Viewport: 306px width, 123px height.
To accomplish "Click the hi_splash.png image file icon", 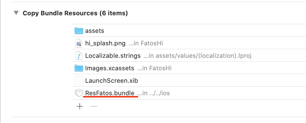I will tap(79, 43).
